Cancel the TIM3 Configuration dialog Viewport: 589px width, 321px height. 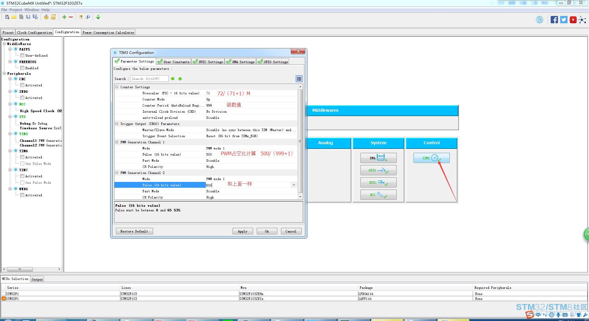291,231
